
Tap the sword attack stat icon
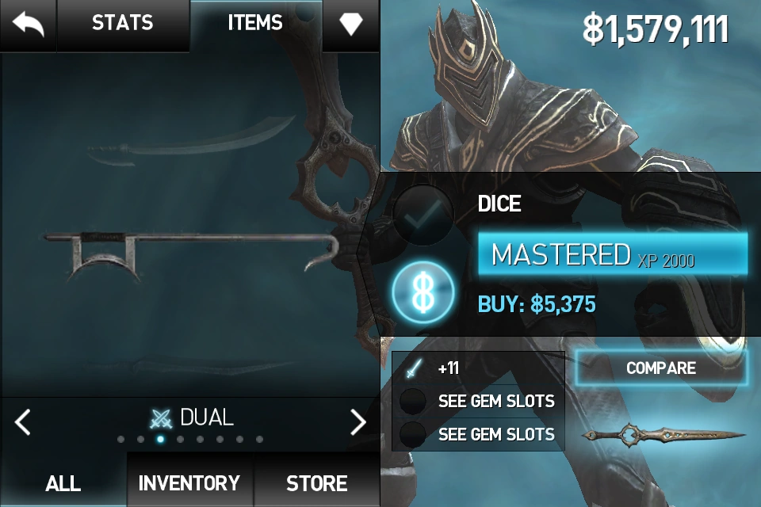pyautogui.click(x=415, y=368)
